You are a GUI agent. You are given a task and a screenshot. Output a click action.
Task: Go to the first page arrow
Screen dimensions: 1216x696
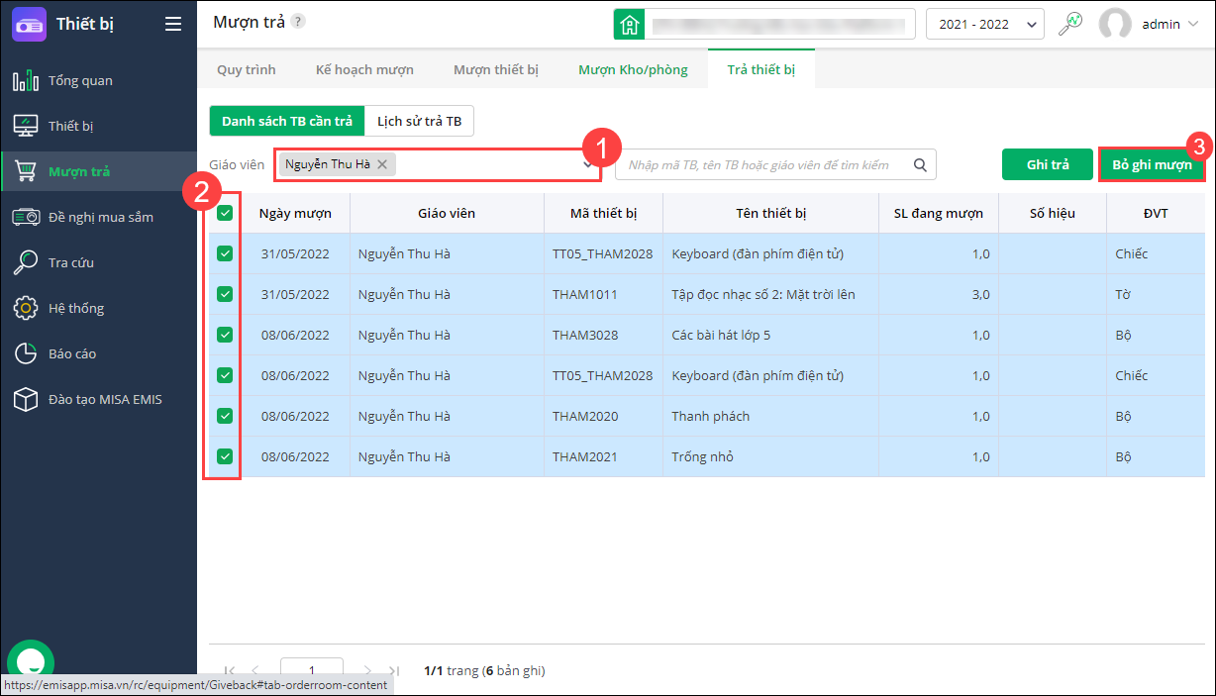click(x=231, y=670)
